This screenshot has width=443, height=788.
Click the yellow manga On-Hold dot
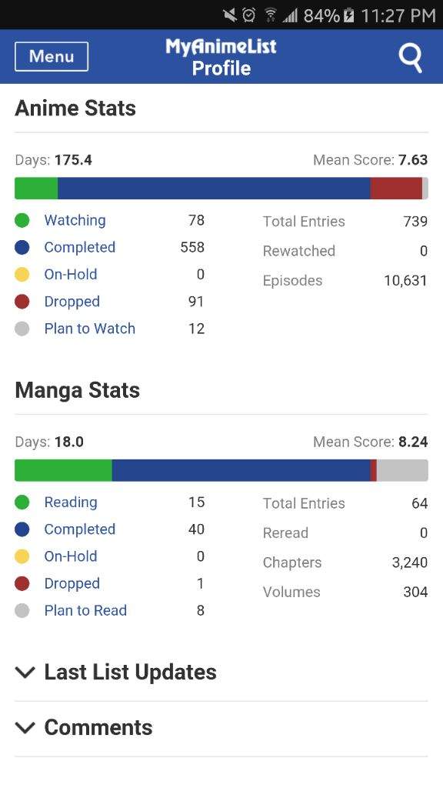point(22,556)
